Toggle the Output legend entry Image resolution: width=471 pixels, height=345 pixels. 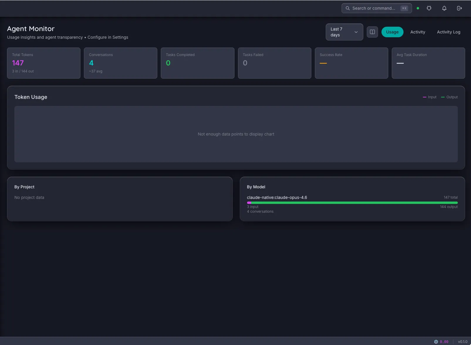[449, 97]
